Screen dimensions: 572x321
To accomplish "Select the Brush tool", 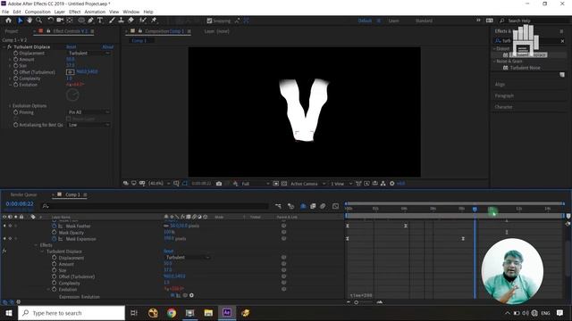I will tap(112, 21).
